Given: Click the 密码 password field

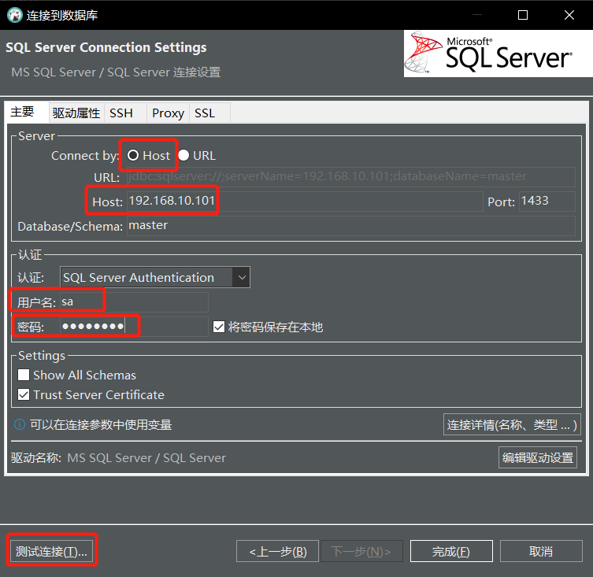Looking at the screenshot, I should click(x=134, y=327).
